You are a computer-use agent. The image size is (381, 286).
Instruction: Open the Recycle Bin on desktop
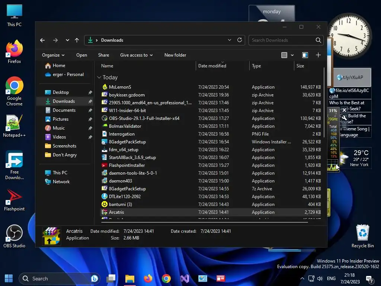tap(362, 236)
